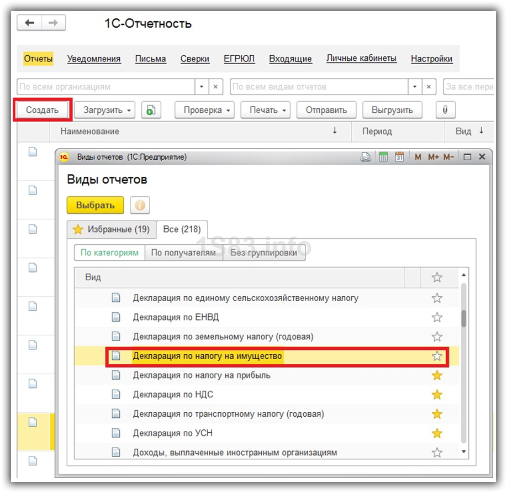
Task: Click the Выгрузить button
Action: coord(392,110)
